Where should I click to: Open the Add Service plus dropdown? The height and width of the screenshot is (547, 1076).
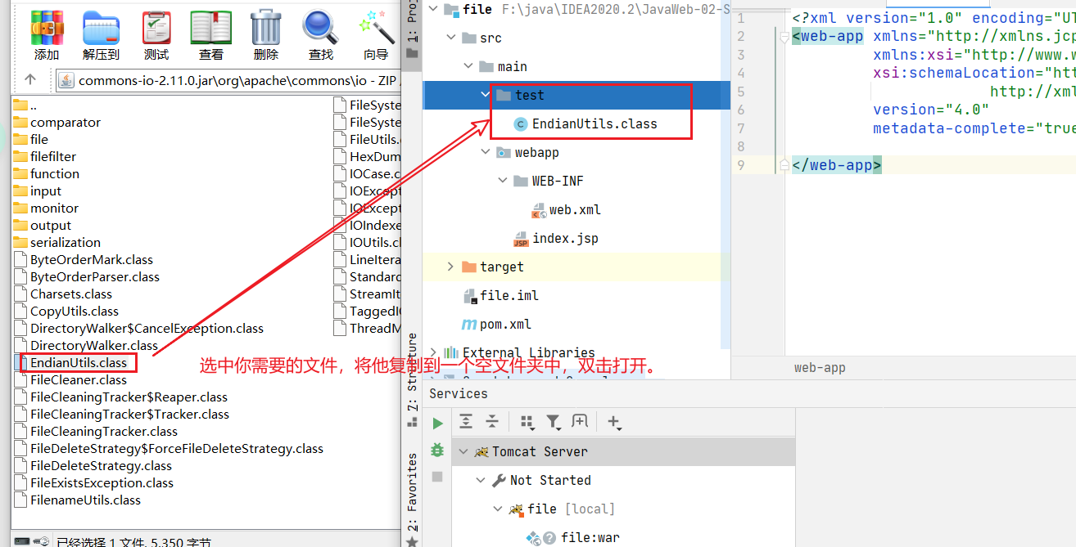point(613,422)
